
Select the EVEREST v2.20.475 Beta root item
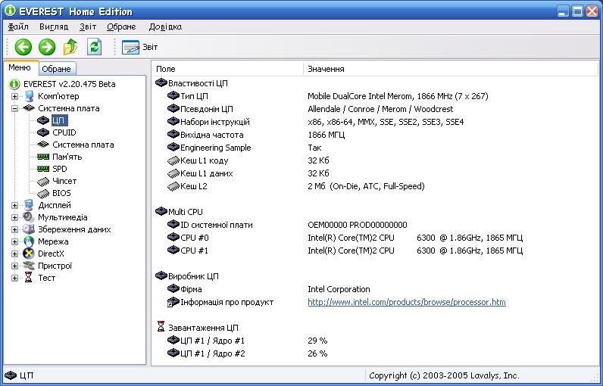(x=69, y=84)
